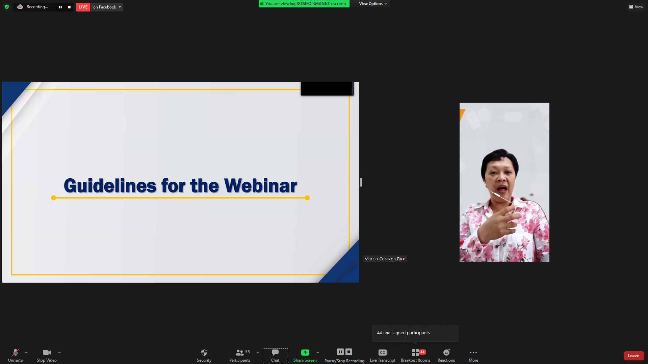The width and height of the screenshot is (648, 364).
Task: Click the red Leave button
Action: pos(633,356)
